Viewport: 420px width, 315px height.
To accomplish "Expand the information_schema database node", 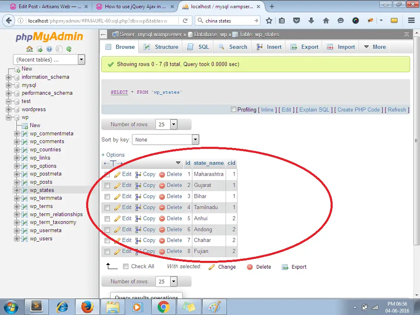I will pos(9,77).
